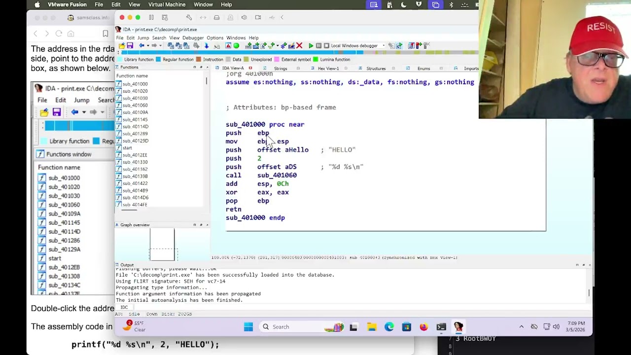Open Windows Start button
Viewport: 631px width, 355px height.
pos(248,326)
